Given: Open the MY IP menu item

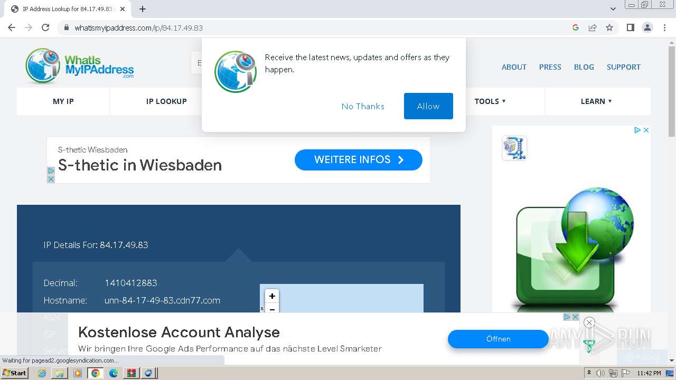Looking at the screenshot, I should point(63,101).
